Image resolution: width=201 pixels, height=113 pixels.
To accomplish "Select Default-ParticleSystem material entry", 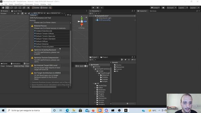I will (x=52, y=47).
